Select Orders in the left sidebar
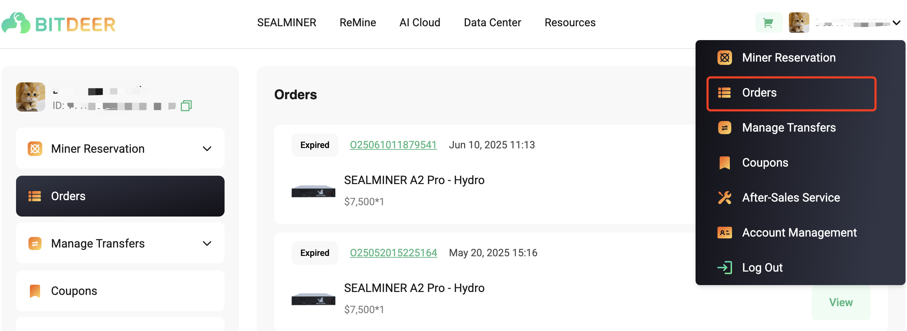Image resolution: width=907 pixels, height=331 pixels. tap(120, 196)
